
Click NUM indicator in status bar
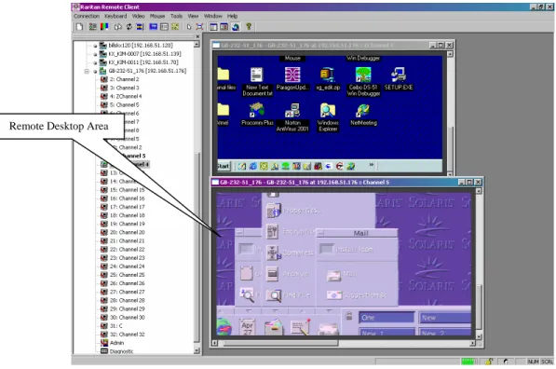coord(533,362)
